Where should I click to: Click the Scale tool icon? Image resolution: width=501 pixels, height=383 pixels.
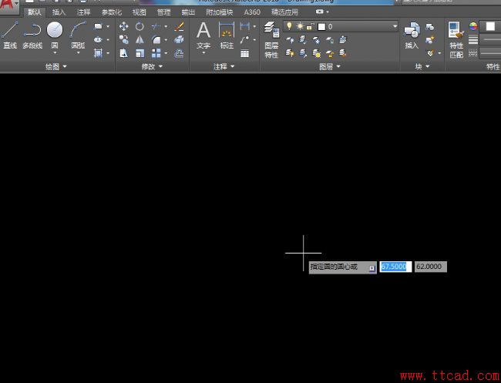140,53
